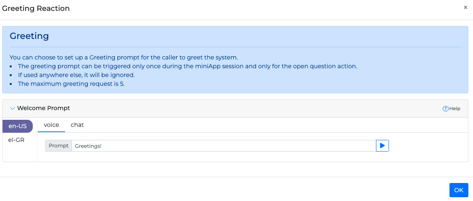This screenshot has height=201, width=473.
Task: Click the Welcome Prompt header title
Action: [x=43, y=108]
